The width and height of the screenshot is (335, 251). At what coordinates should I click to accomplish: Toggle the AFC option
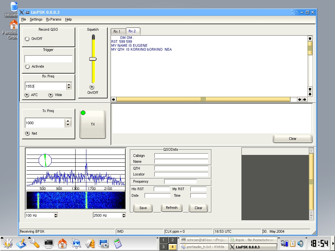coord(27,95)
